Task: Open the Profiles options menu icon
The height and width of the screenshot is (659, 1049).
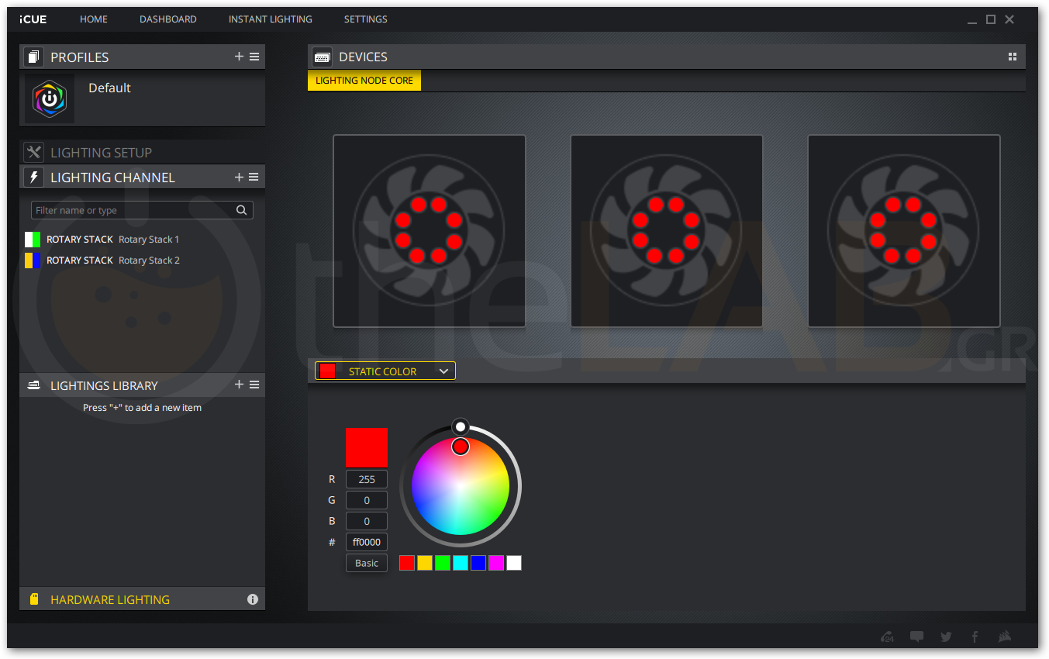Action: (254, 57)
